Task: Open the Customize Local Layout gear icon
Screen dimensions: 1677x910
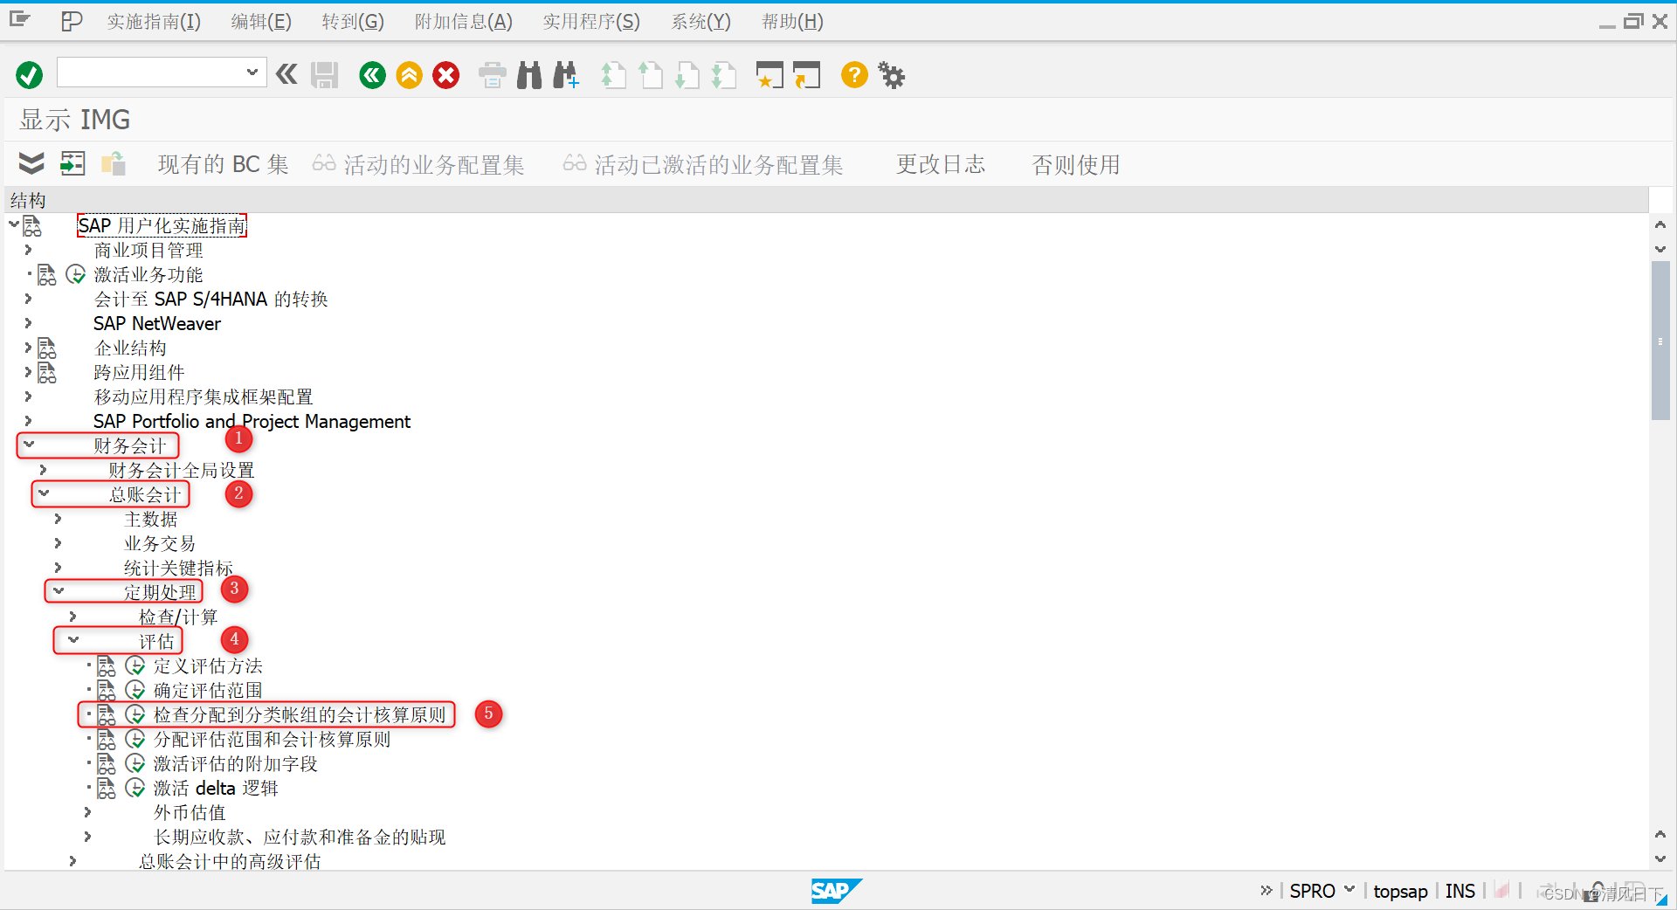Action: (892, 75)
